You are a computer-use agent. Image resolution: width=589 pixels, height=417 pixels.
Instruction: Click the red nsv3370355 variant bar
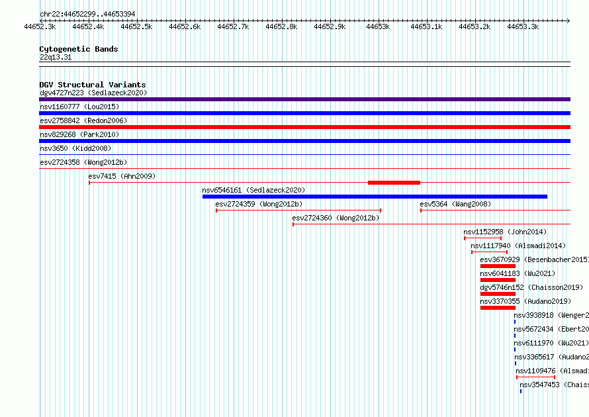tap(498, 308)
